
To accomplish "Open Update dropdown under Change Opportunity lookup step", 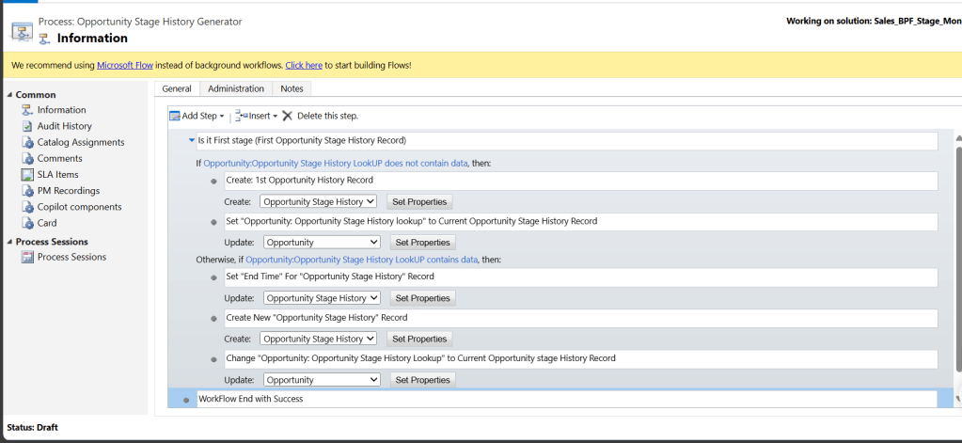I will (x=322, y=380).
